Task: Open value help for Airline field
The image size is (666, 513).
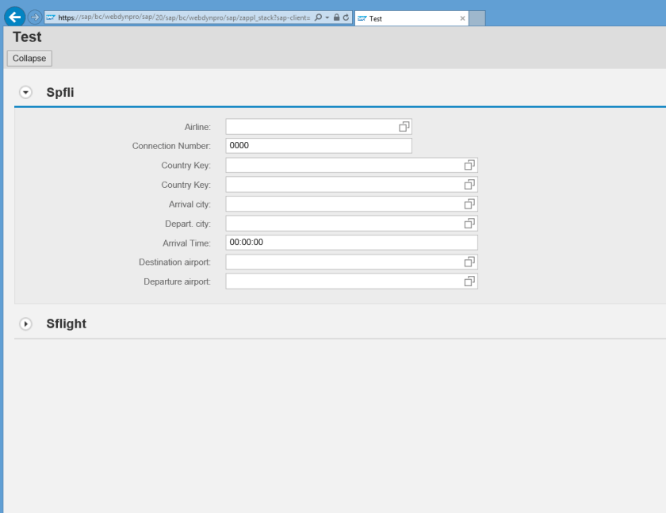Action: point(404,127)
